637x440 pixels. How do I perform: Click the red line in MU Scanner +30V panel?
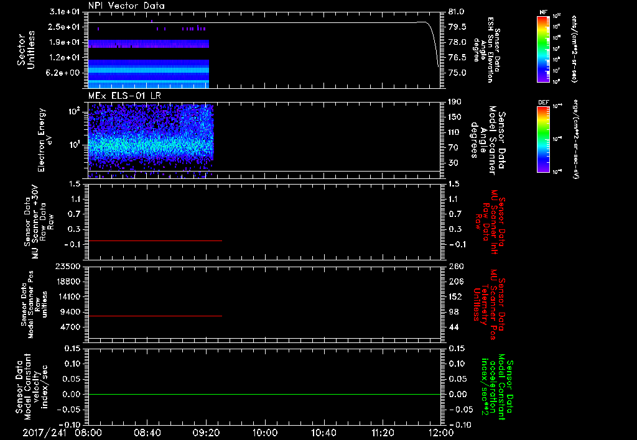coord(155,241)
